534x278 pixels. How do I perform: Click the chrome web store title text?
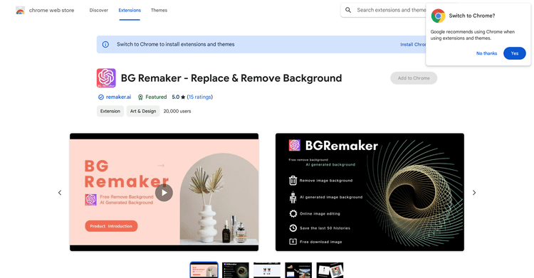(x=51, y=11)
